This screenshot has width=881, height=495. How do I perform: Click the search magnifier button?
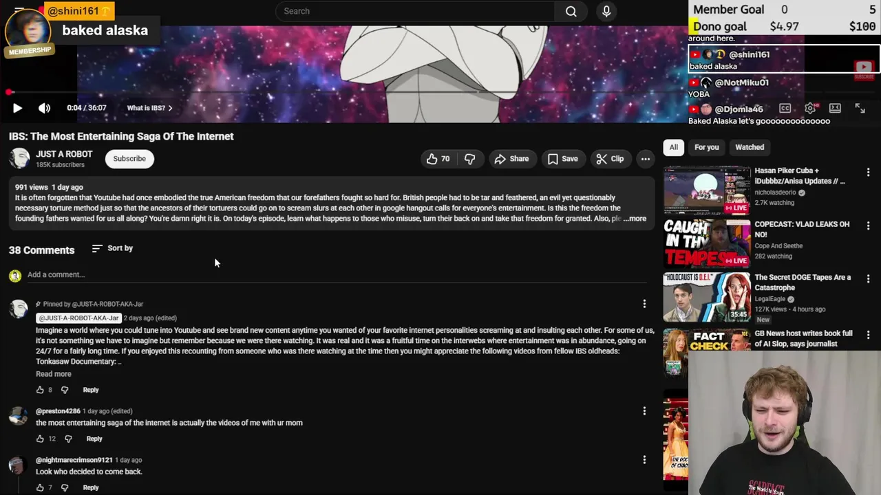coord(571,11)
